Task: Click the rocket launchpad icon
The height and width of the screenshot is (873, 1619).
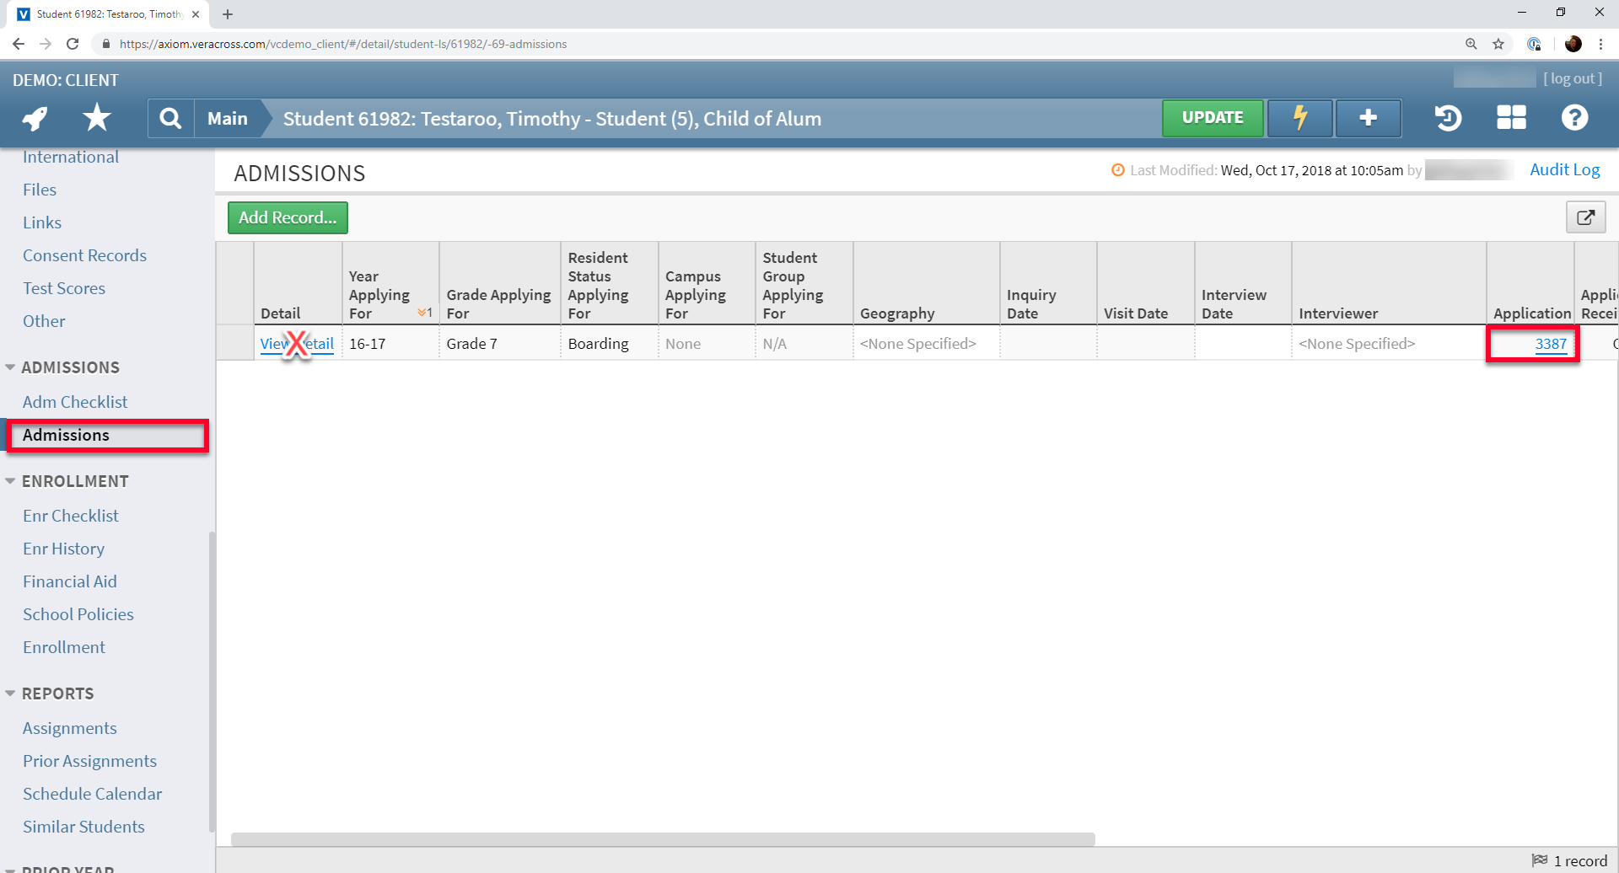Action: click(x=35, y=118)
